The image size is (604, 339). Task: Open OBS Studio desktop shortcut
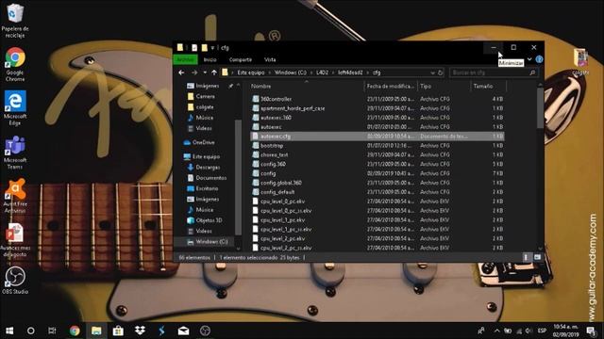(15, 281)
